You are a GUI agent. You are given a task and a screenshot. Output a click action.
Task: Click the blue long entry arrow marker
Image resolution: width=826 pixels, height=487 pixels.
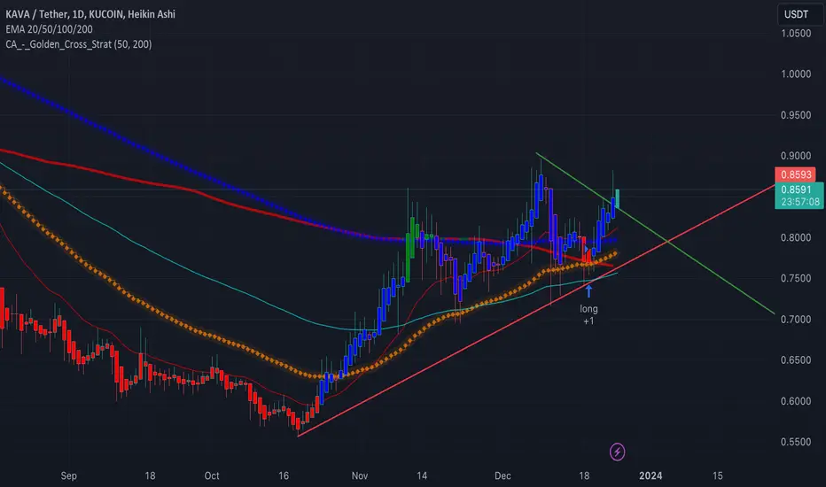click(x=589, y=290)
